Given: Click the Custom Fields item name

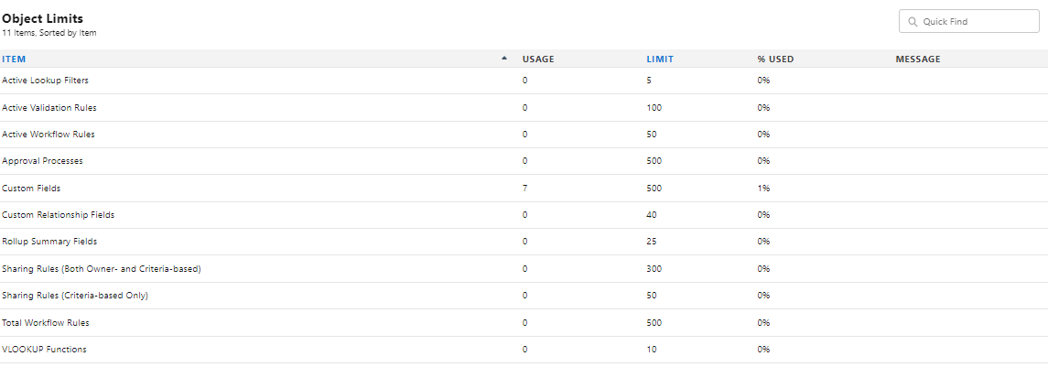Looking at the screenshot, I should pos(31,188).
